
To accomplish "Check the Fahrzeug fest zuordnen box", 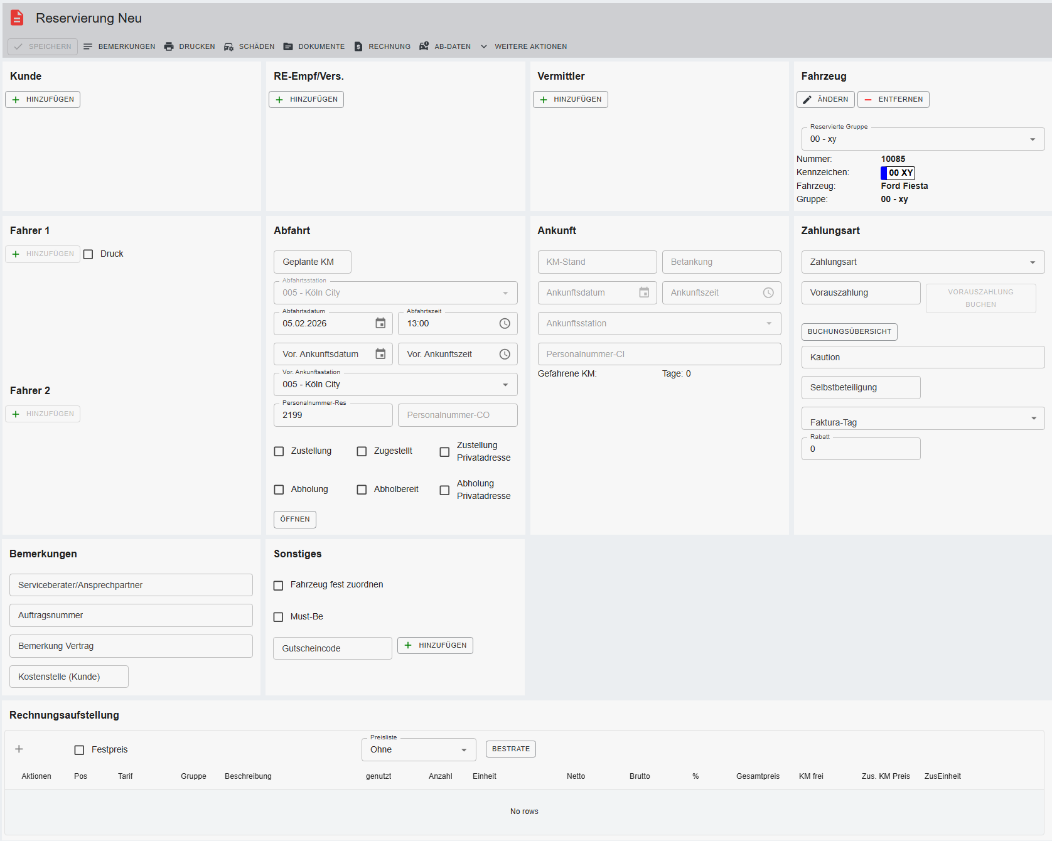I will tap(279, 585).
